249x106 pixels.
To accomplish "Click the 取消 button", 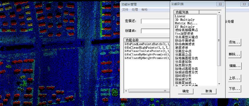I will pos(209,91).
